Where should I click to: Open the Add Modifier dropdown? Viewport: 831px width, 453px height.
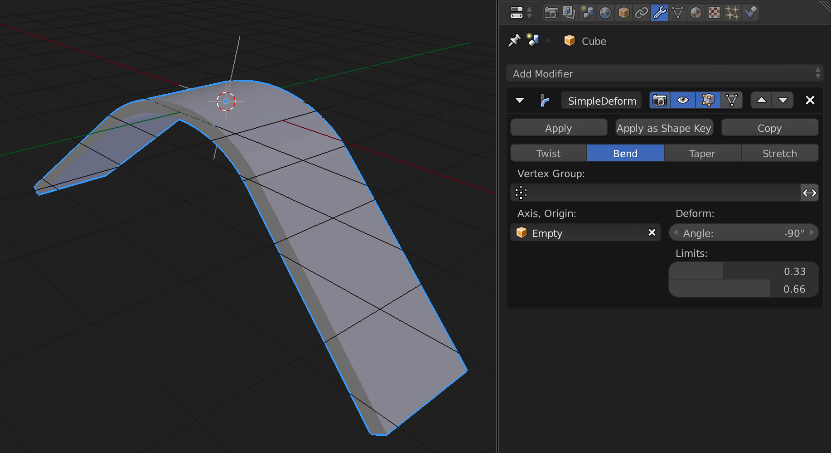(x=664, y=73)
